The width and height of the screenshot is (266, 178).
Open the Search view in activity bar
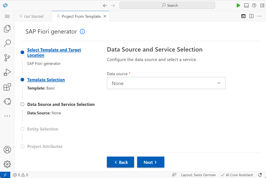pos(7,43)
